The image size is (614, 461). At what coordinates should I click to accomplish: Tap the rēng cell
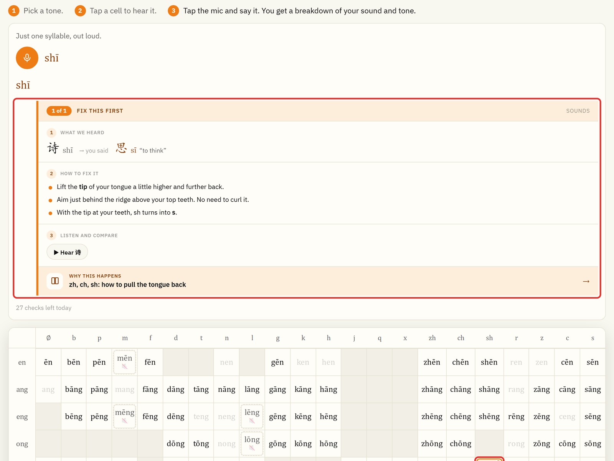(x=516, y=417)
